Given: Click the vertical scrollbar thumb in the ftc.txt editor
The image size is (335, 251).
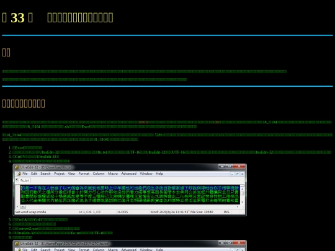Looking at the screenshot, I should (243, 193).
